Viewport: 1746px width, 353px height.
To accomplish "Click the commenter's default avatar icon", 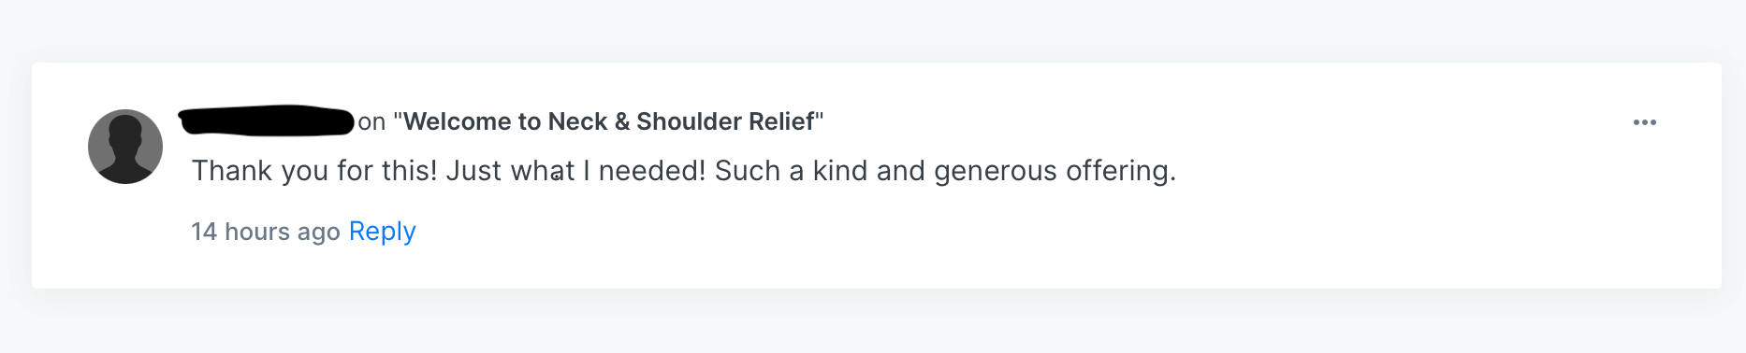I will [x=125, y=147].
